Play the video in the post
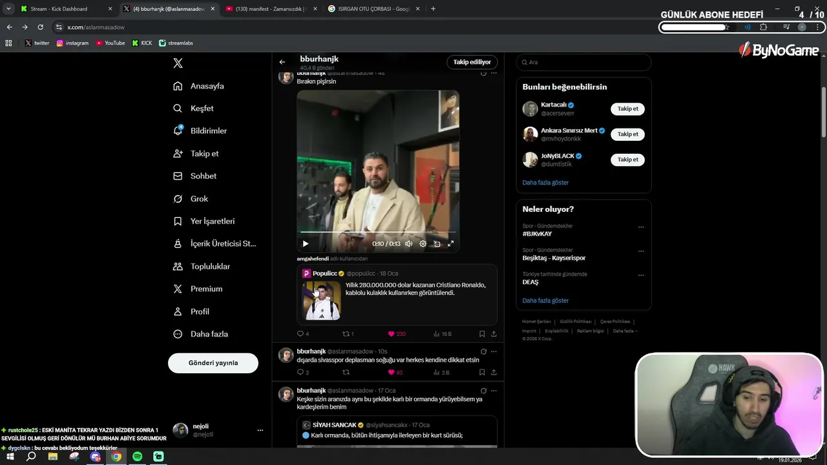 click(306, 243)
